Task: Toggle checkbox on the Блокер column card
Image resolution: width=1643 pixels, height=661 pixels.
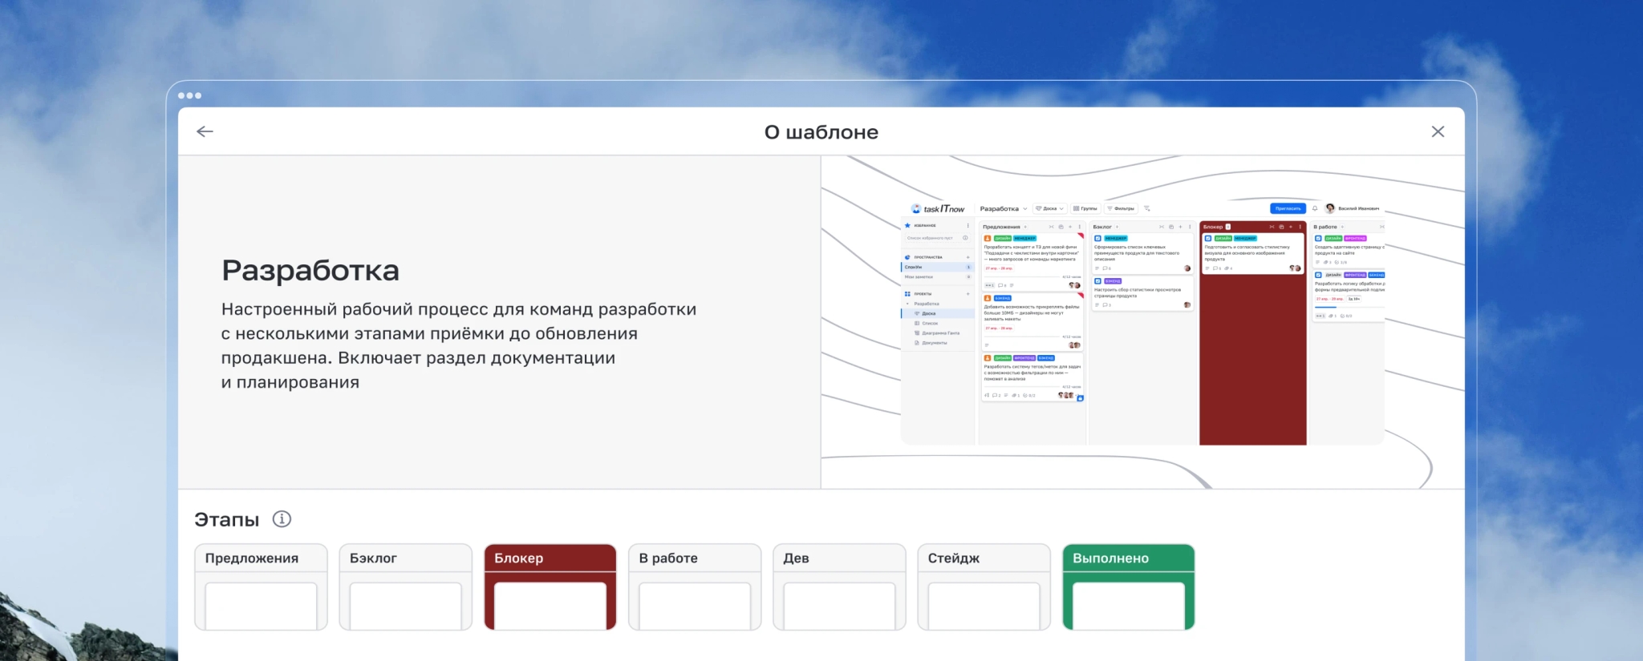Action: (1208, 238)
